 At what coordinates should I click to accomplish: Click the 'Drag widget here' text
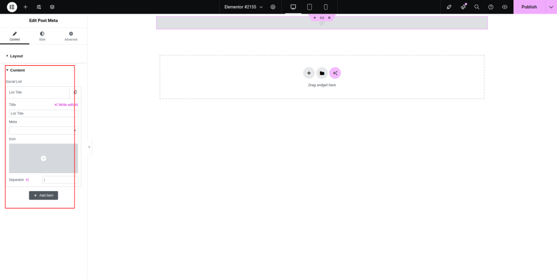[x=322, y=85]
